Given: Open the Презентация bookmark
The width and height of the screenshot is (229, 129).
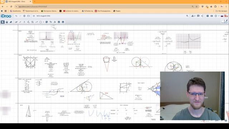Looking at the screenshot, I should click(x=31, y=11).
